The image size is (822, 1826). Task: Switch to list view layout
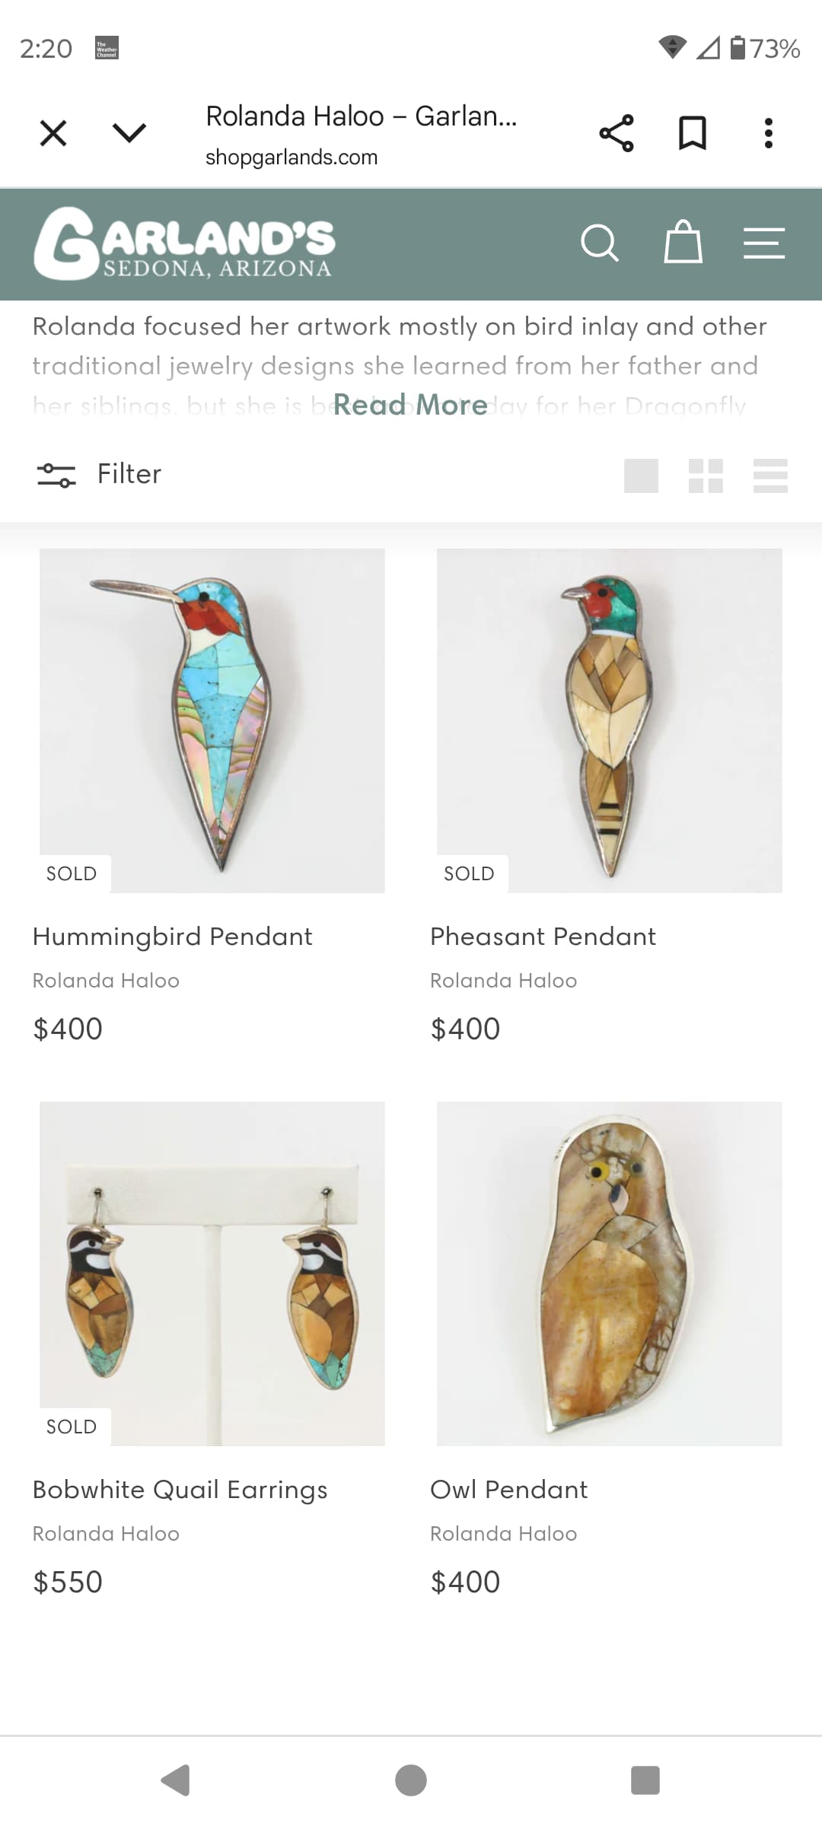[x=770, y=476]
